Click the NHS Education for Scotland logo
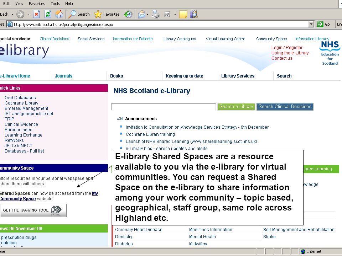 pyautogui.click(x=330, y=53)
